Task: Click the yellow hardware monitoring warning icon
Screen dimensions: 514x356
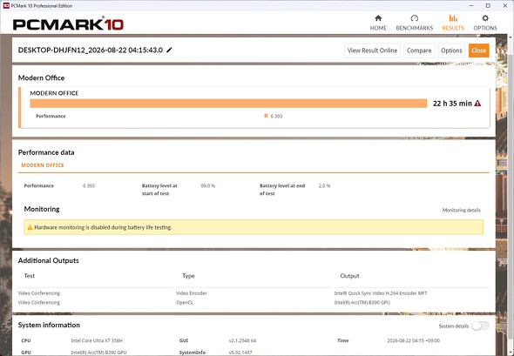Action: [x=30, y=228]
